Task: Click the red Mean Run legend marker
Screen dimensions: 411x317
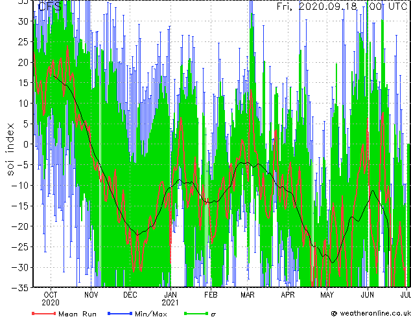Action: pos(44,314)
